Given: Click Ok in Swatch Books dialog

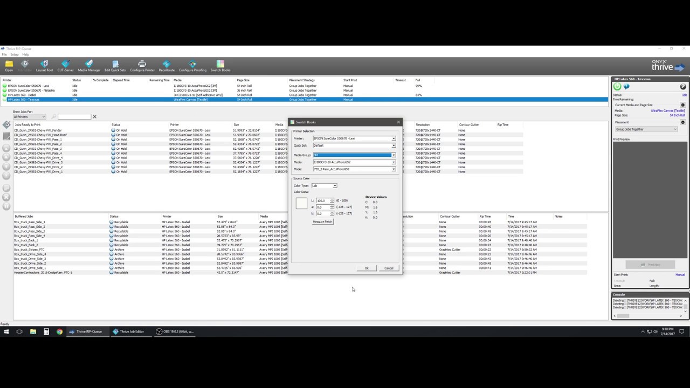Looking at the screenshot, I should point(367,268).
